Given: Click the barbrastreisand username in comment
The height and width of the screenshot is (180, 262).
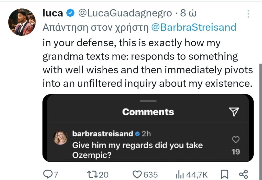Looking at the screenshot, I should (x=103, y=134).
